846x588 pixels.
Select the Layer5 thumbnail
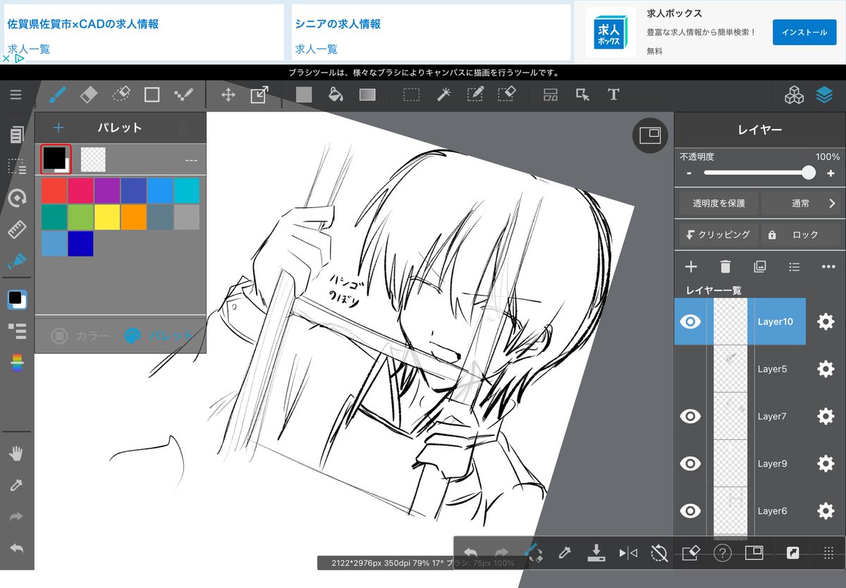[730, 369]
